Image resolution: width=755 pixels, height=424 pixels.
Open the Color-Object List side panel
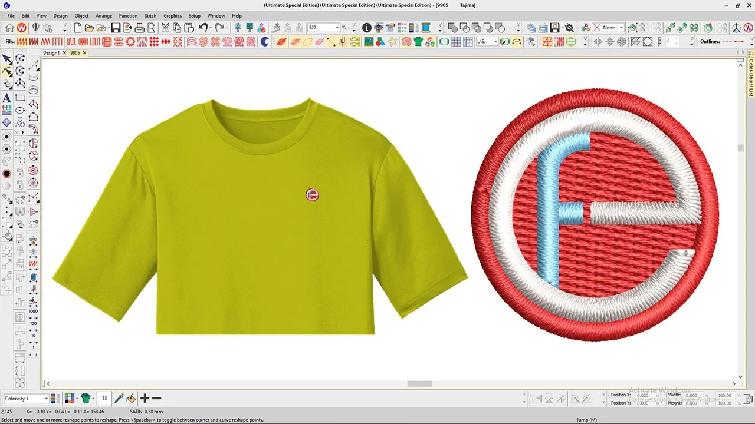751,74
